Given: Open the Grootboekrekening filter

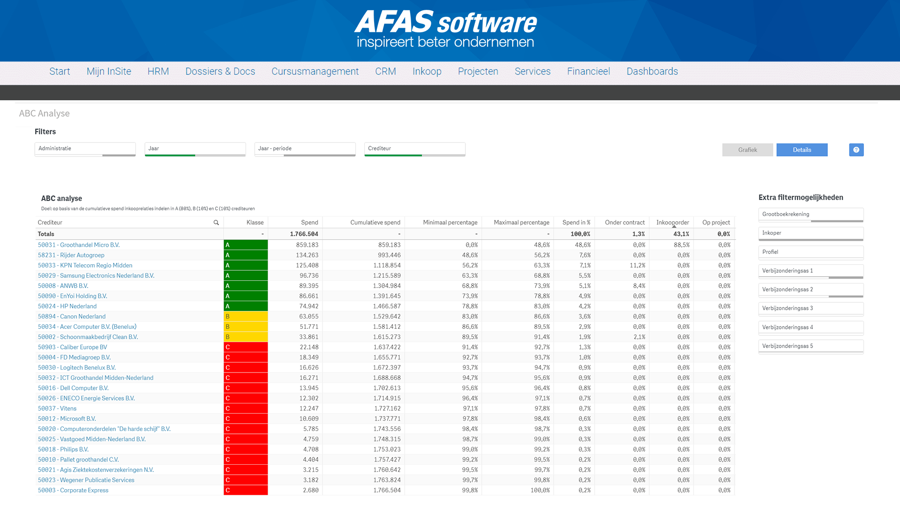Looking at the screenshot, I should 810,215.
